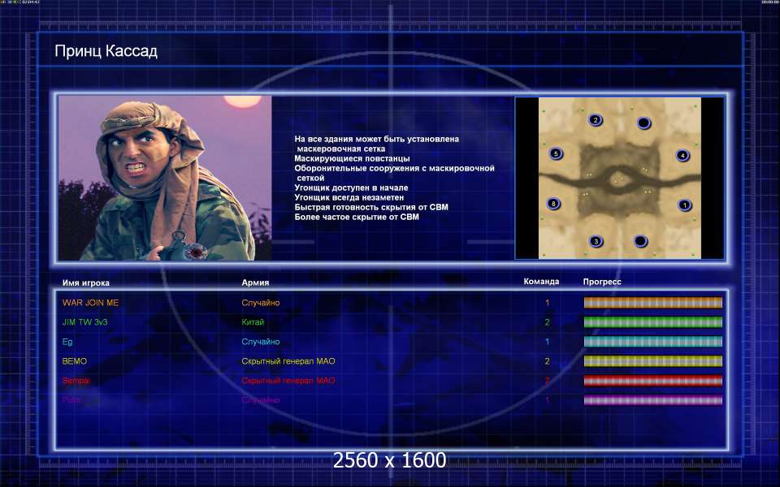The height and width of the screenshot is (487, 780).
Task: Pick the unnumbered start marker beside position 2
Action: 643,123
